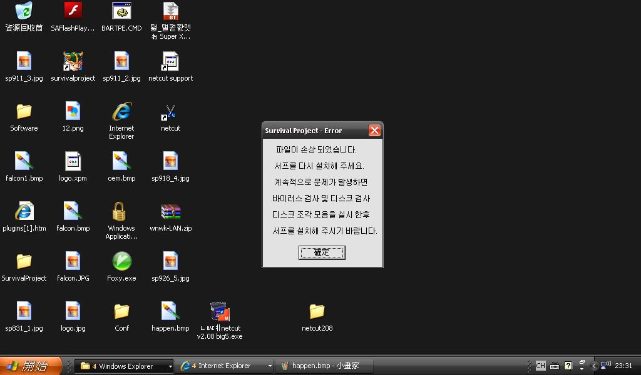Select the netcut scissors shortcut icon
641x375 pixels.
pyautogui.click(x=169, y=112)
